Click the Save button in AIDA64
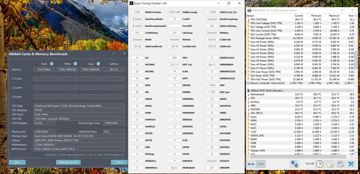The width and height of the screenshot is (360, 174). pos(17,162)
